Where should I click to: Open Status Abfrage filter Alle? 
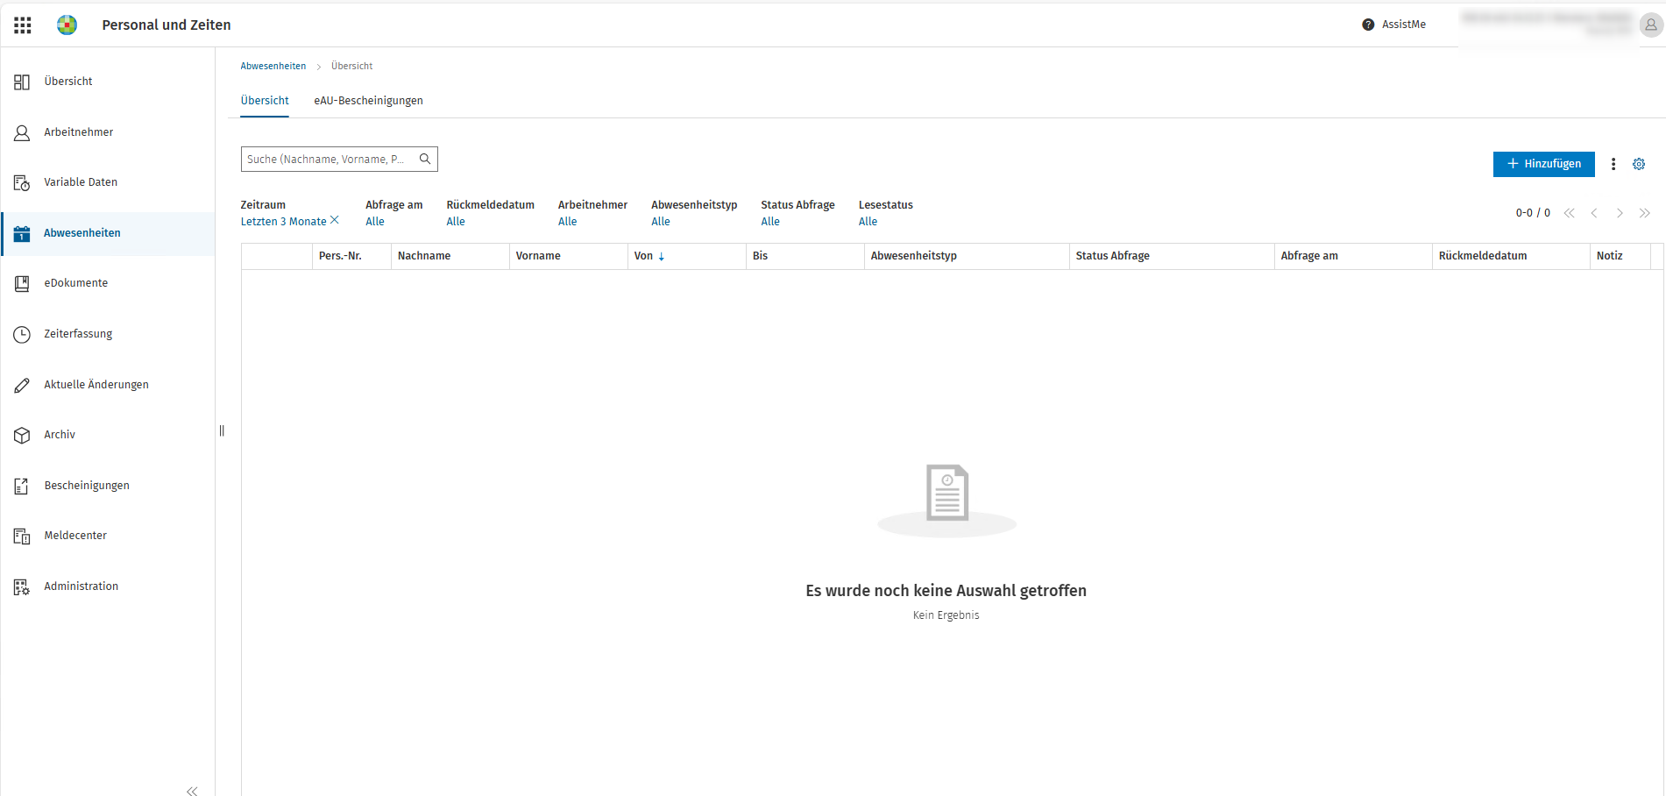tap(770, 222)
